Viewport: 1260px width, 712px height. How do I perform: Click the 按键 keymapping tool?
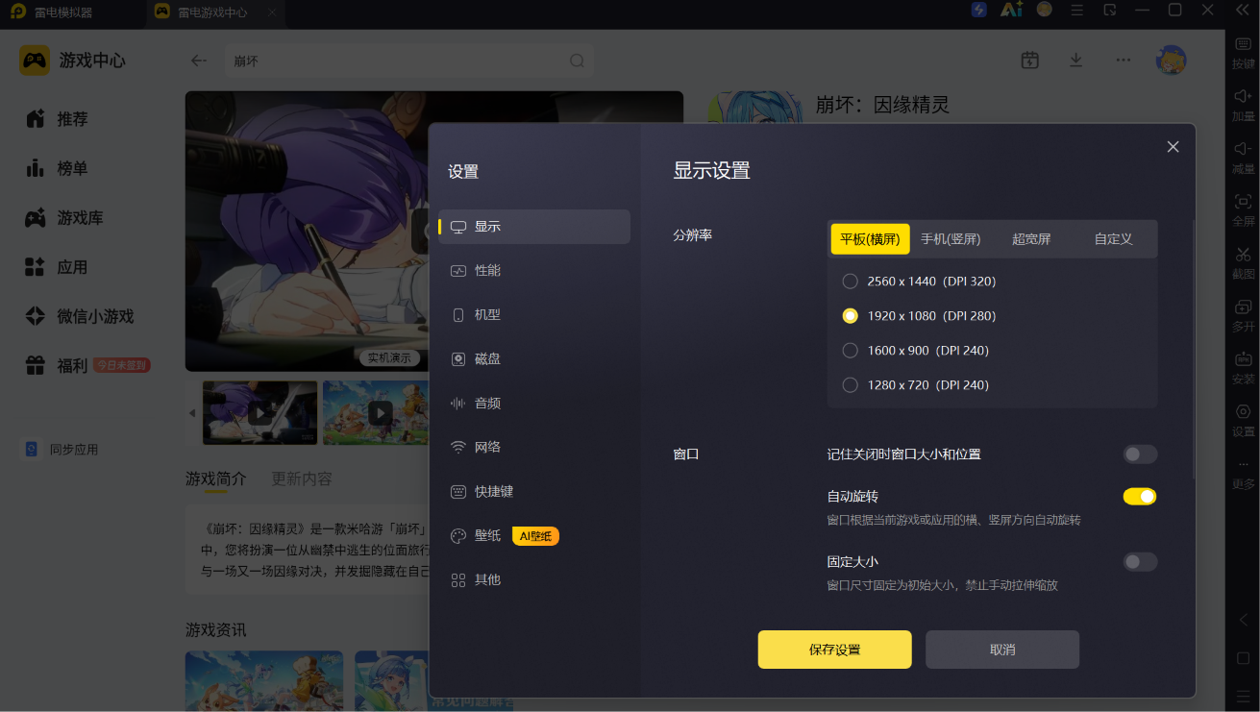[1244, 54]
